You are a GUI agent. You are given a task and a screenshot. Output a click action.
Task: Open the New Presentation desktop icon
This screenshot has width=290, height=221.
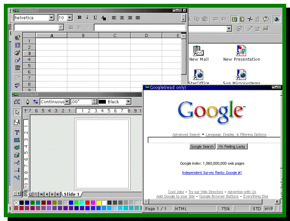click(241, 53)
